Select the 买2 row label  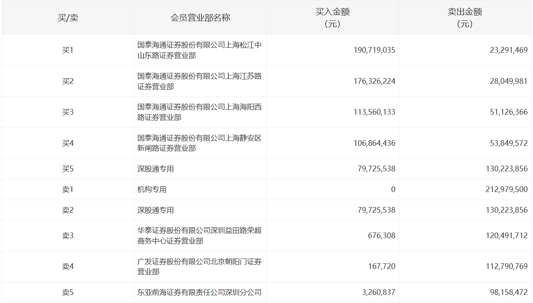tap(68, 81)
